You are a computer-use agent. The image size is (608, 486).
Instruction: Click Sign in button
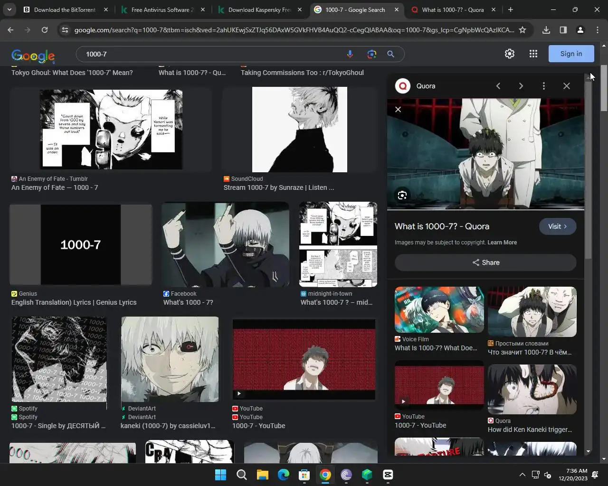(x=571, y=54)
